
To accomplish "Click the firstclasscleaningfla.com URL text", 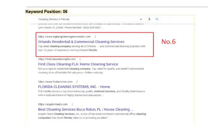I will click(57, 59).
